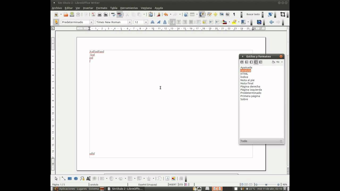Click the Insert table icon
This screenshot has width=340, height=191.
pyautogui.click(x=192, y=15)
